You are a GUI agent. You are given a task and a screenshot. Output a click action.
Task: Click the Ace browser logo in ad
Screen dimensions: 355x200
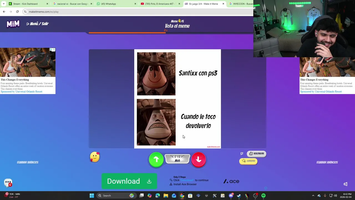pos(231,181)
